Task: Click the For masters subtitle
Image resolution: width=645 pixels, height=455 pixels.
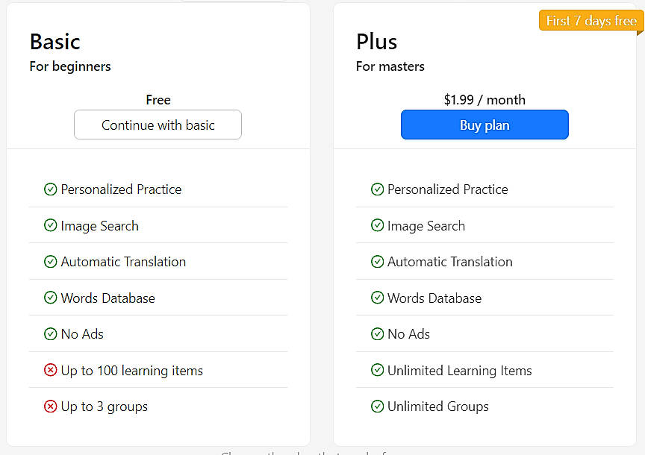Action: tap(390, 66)
